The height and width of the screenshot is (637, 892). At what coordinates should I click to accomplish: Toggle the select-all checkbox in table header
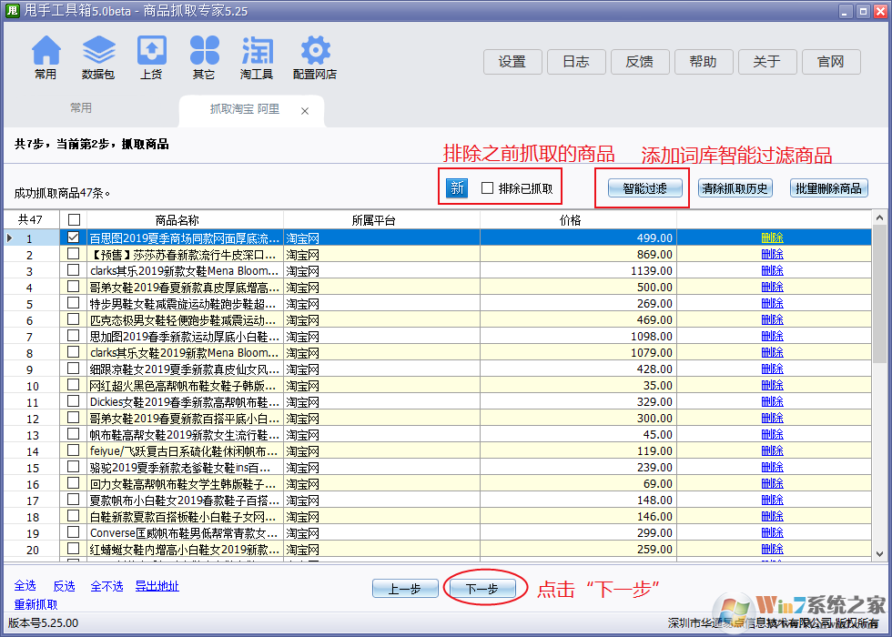pyautogui.click(x=74, y=218)
